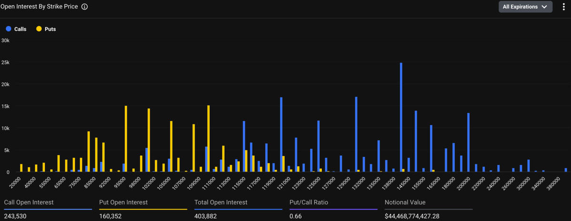Select the Put Open Interest stat
Screen dimensions: 571x221
123,202
